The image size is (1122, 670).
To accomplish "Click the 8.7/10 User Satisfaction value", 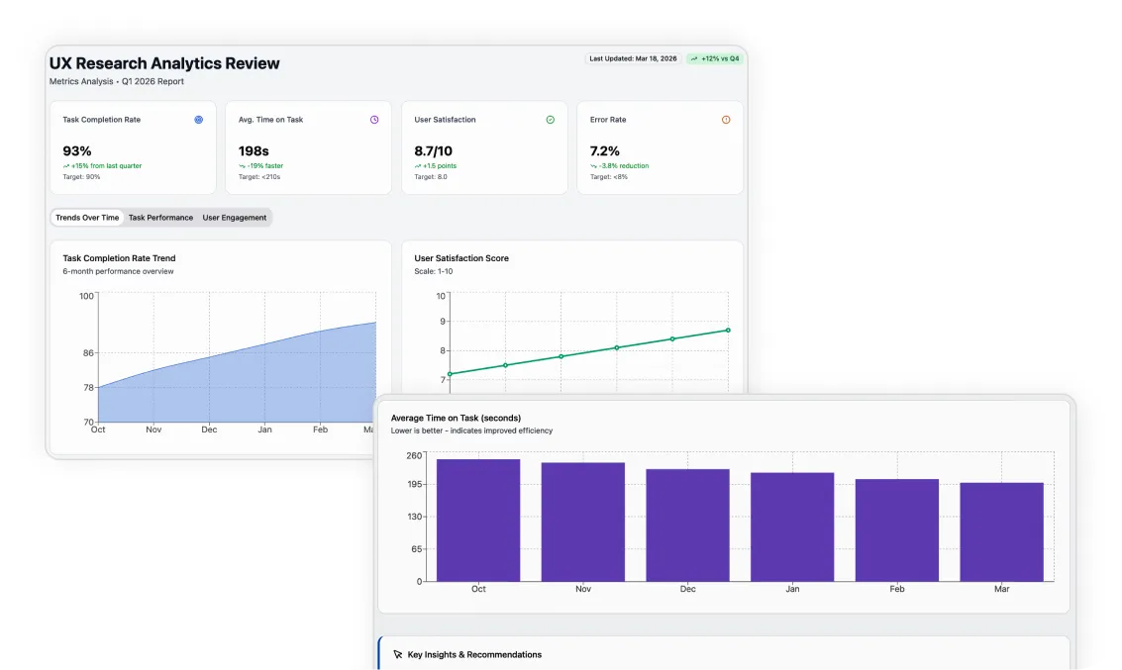I will point(434,151).
